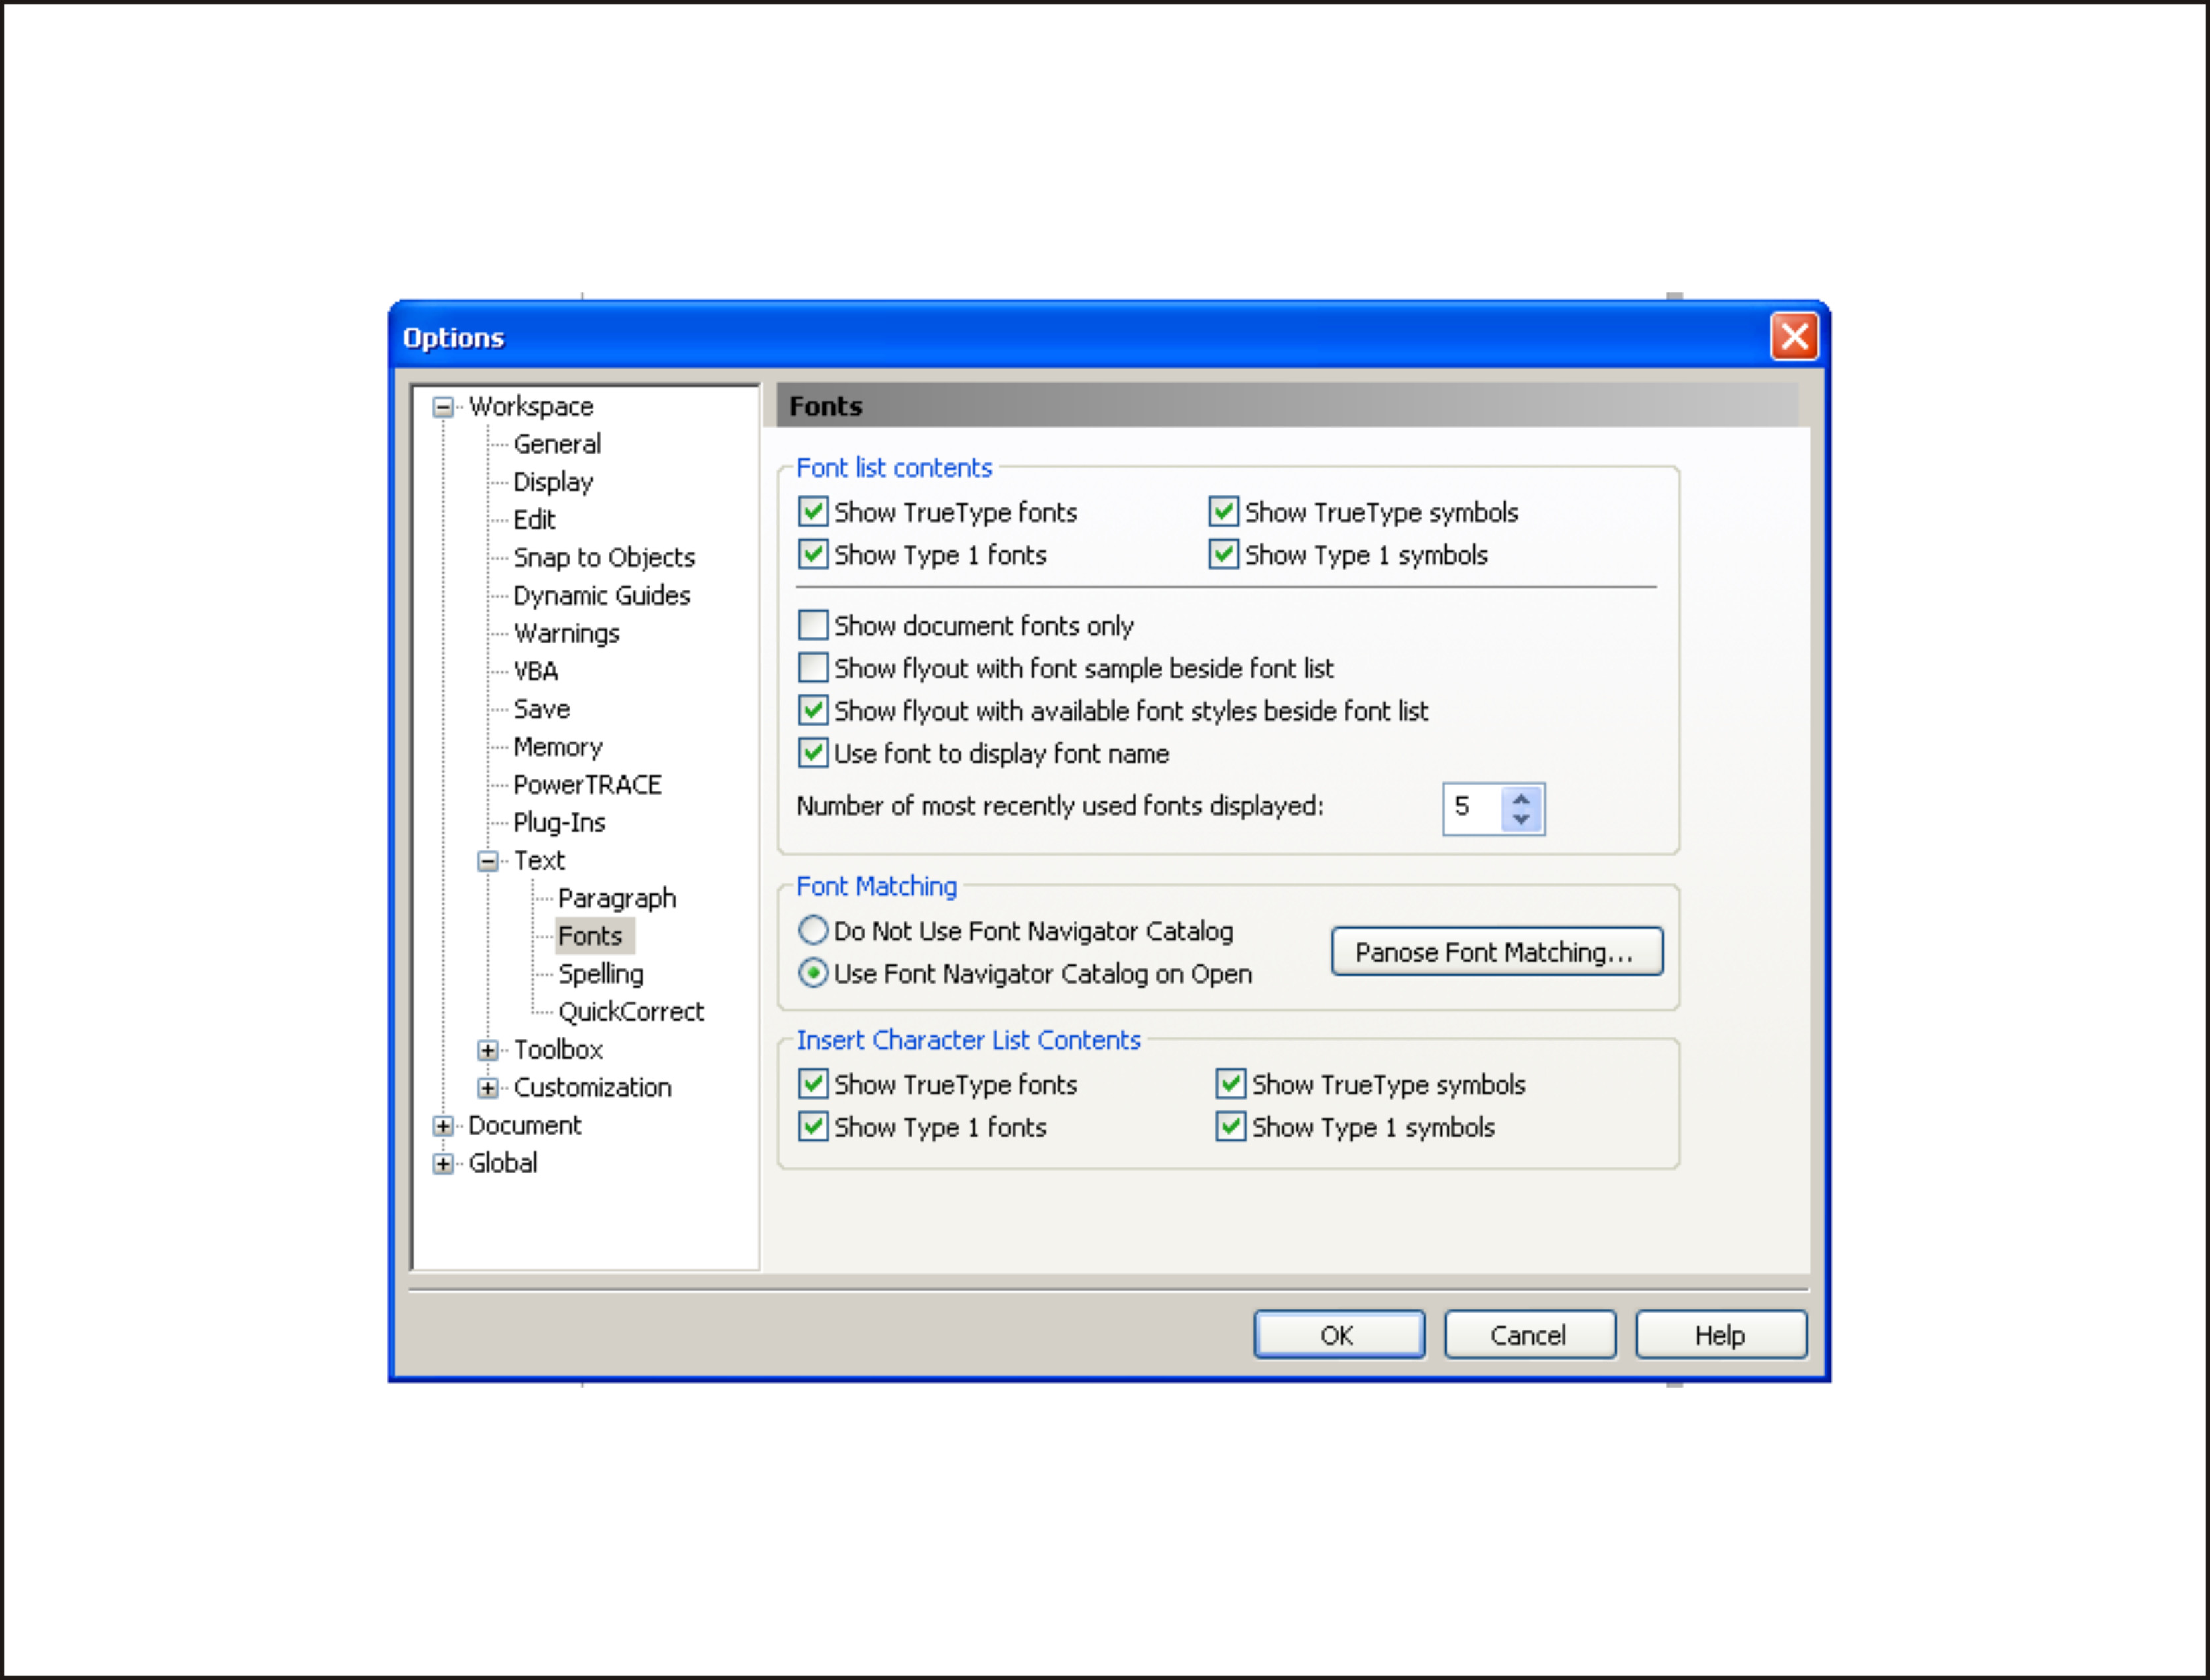Screen dimensions: 2210x1680
Task: Select Paragraph in the options tree
Action: (617, 899)
